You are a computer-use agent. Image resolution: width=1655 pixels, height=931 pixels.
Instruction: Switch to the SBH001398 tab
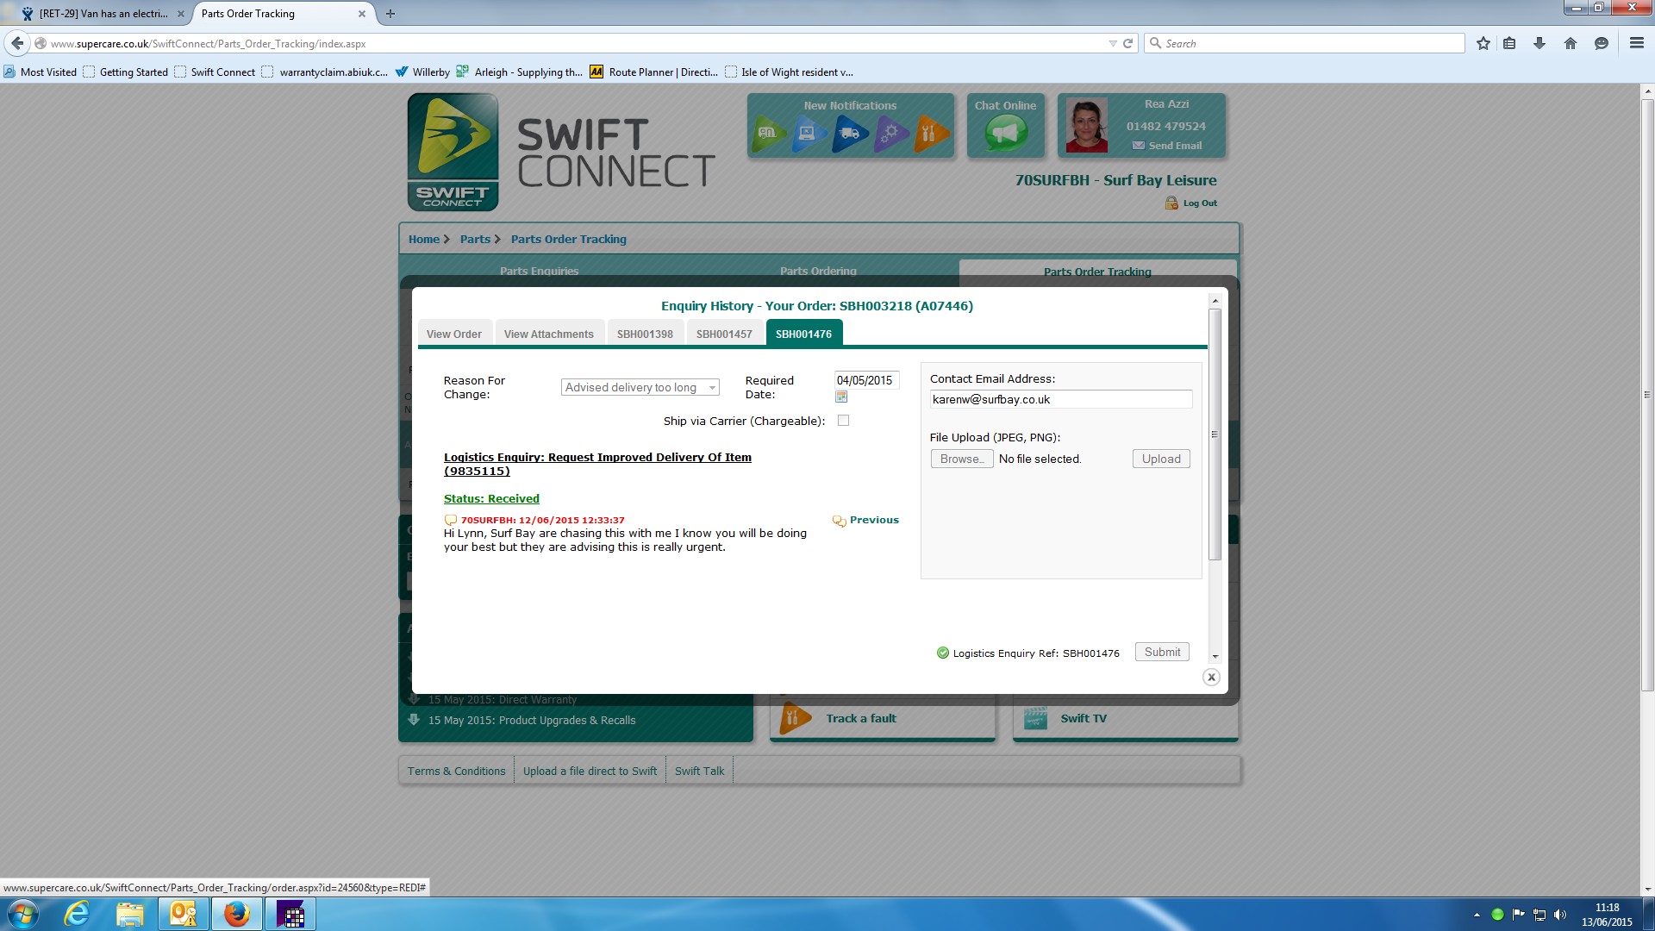point(645,334)
